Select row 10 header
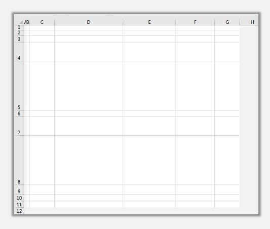Viewport: 270px width, 229px height. pyautogui.click(x=19, y=198)
